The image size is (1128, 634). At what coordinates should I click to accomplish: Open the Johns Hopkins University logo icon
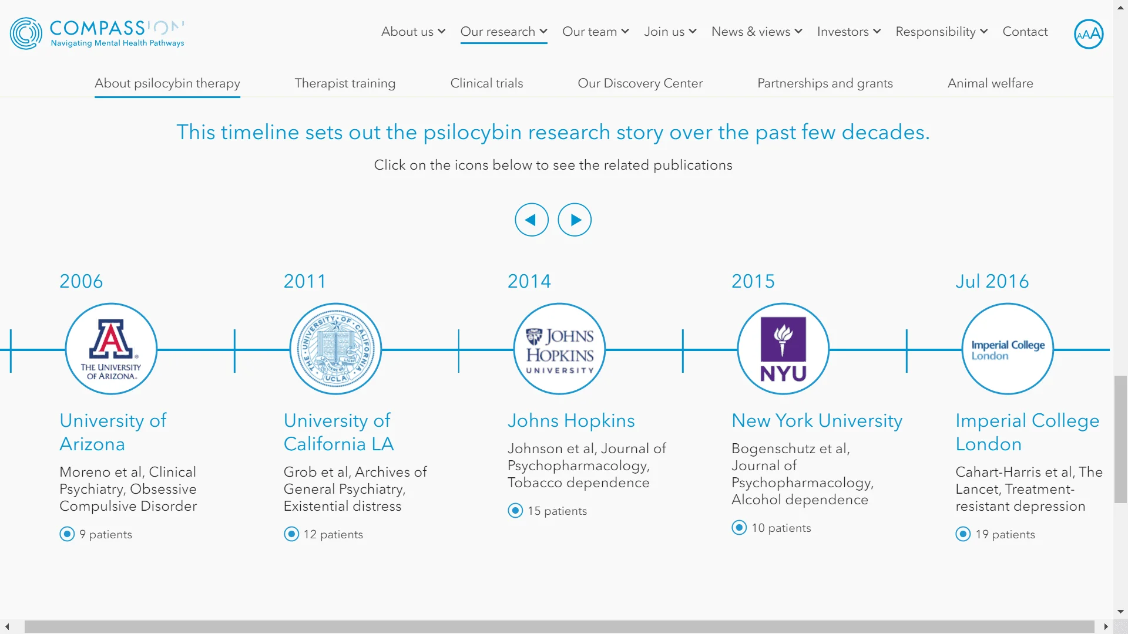(x=559, y=349)
